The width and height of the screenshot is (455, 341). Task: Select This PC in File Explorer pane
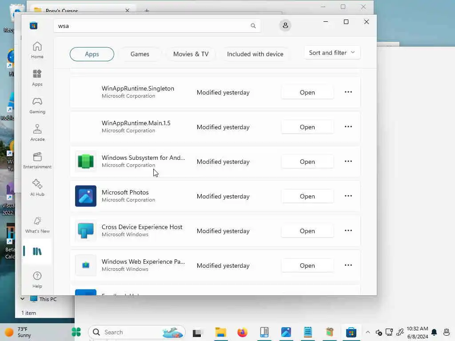(44, 299)
